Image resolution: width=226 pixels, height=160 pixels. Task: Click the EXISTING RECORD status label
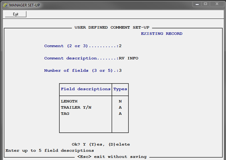coord(162,34)
